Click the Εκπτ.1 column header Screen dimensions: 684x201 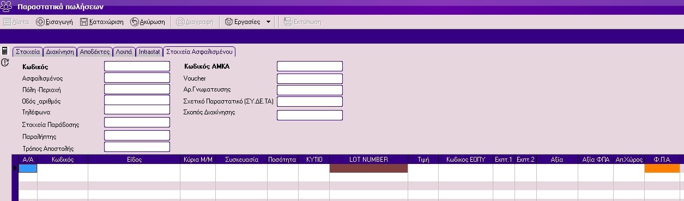(x=504, y=160)
